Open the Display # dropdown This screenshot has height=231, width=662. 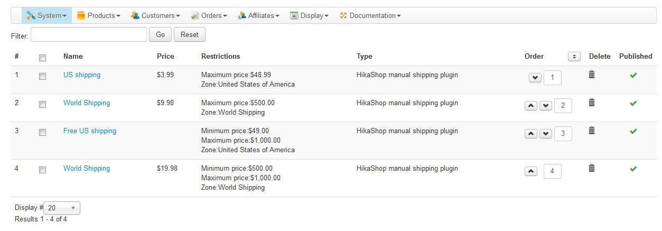62,208
